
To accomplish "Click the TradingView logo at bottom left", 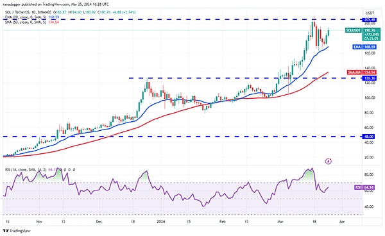I will point(17,231).
